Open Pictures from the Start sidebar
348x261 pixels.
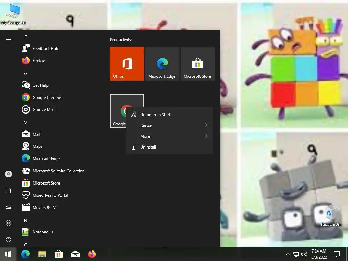[8, 207]
